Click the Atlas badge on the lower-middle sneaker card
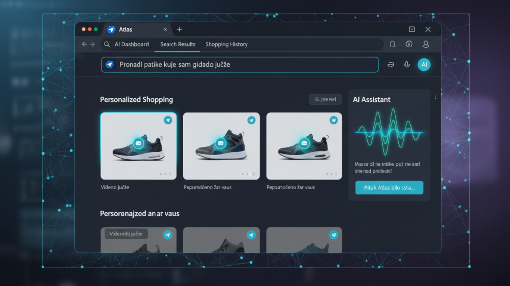The width and height of the screenshot is (510, 286). pos(251,235)
